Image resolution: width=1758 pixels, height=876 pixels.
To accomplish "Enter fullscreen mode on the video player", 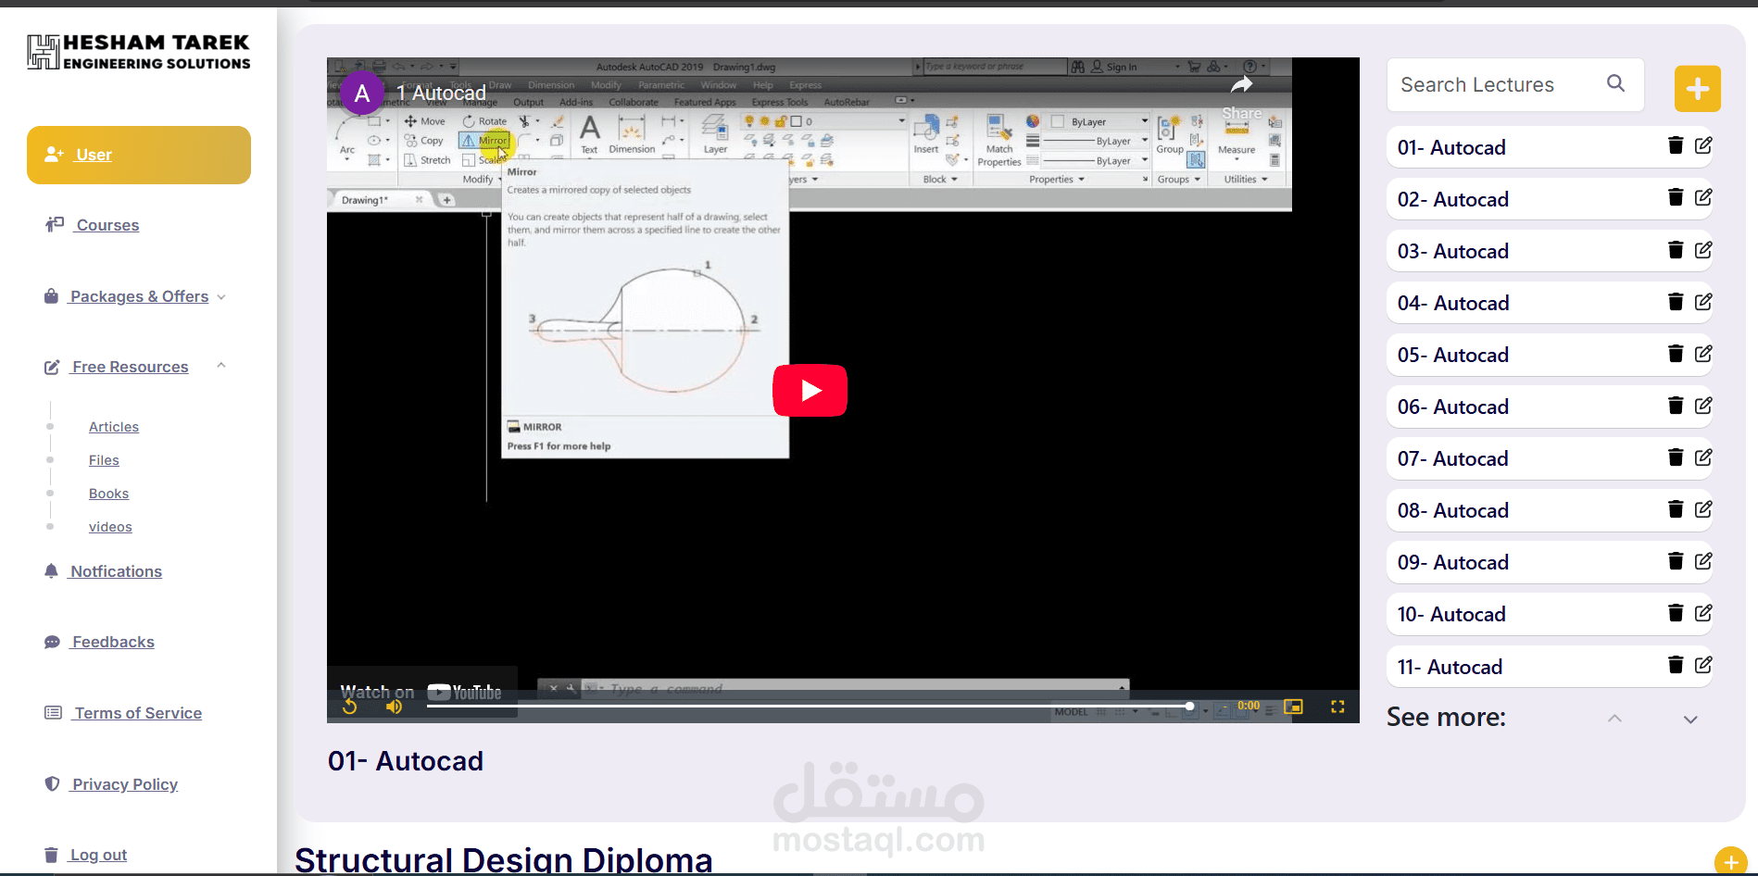I will coord(1337,707).
